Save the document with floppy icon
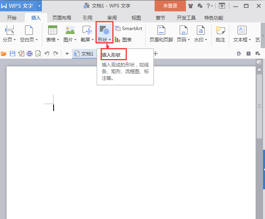 pos(13,54)
